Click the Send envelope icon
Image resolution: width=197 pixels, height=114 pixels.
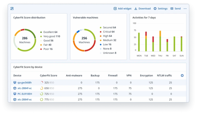(172, 9)
